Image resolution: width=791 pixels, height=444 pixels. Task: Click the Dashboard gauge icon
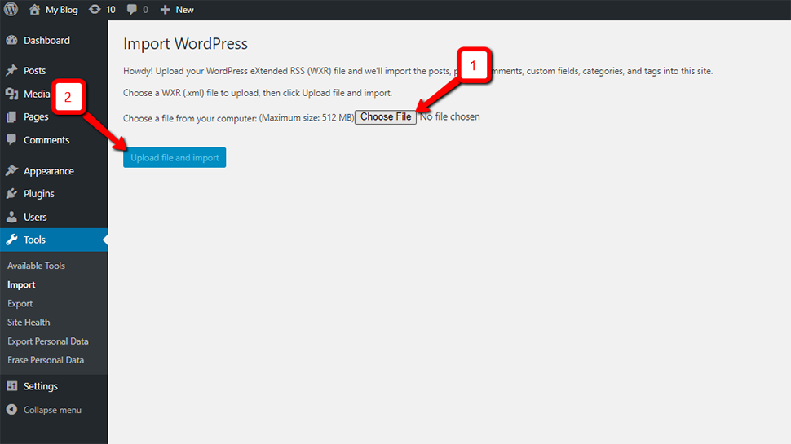[x=11, y=40]
